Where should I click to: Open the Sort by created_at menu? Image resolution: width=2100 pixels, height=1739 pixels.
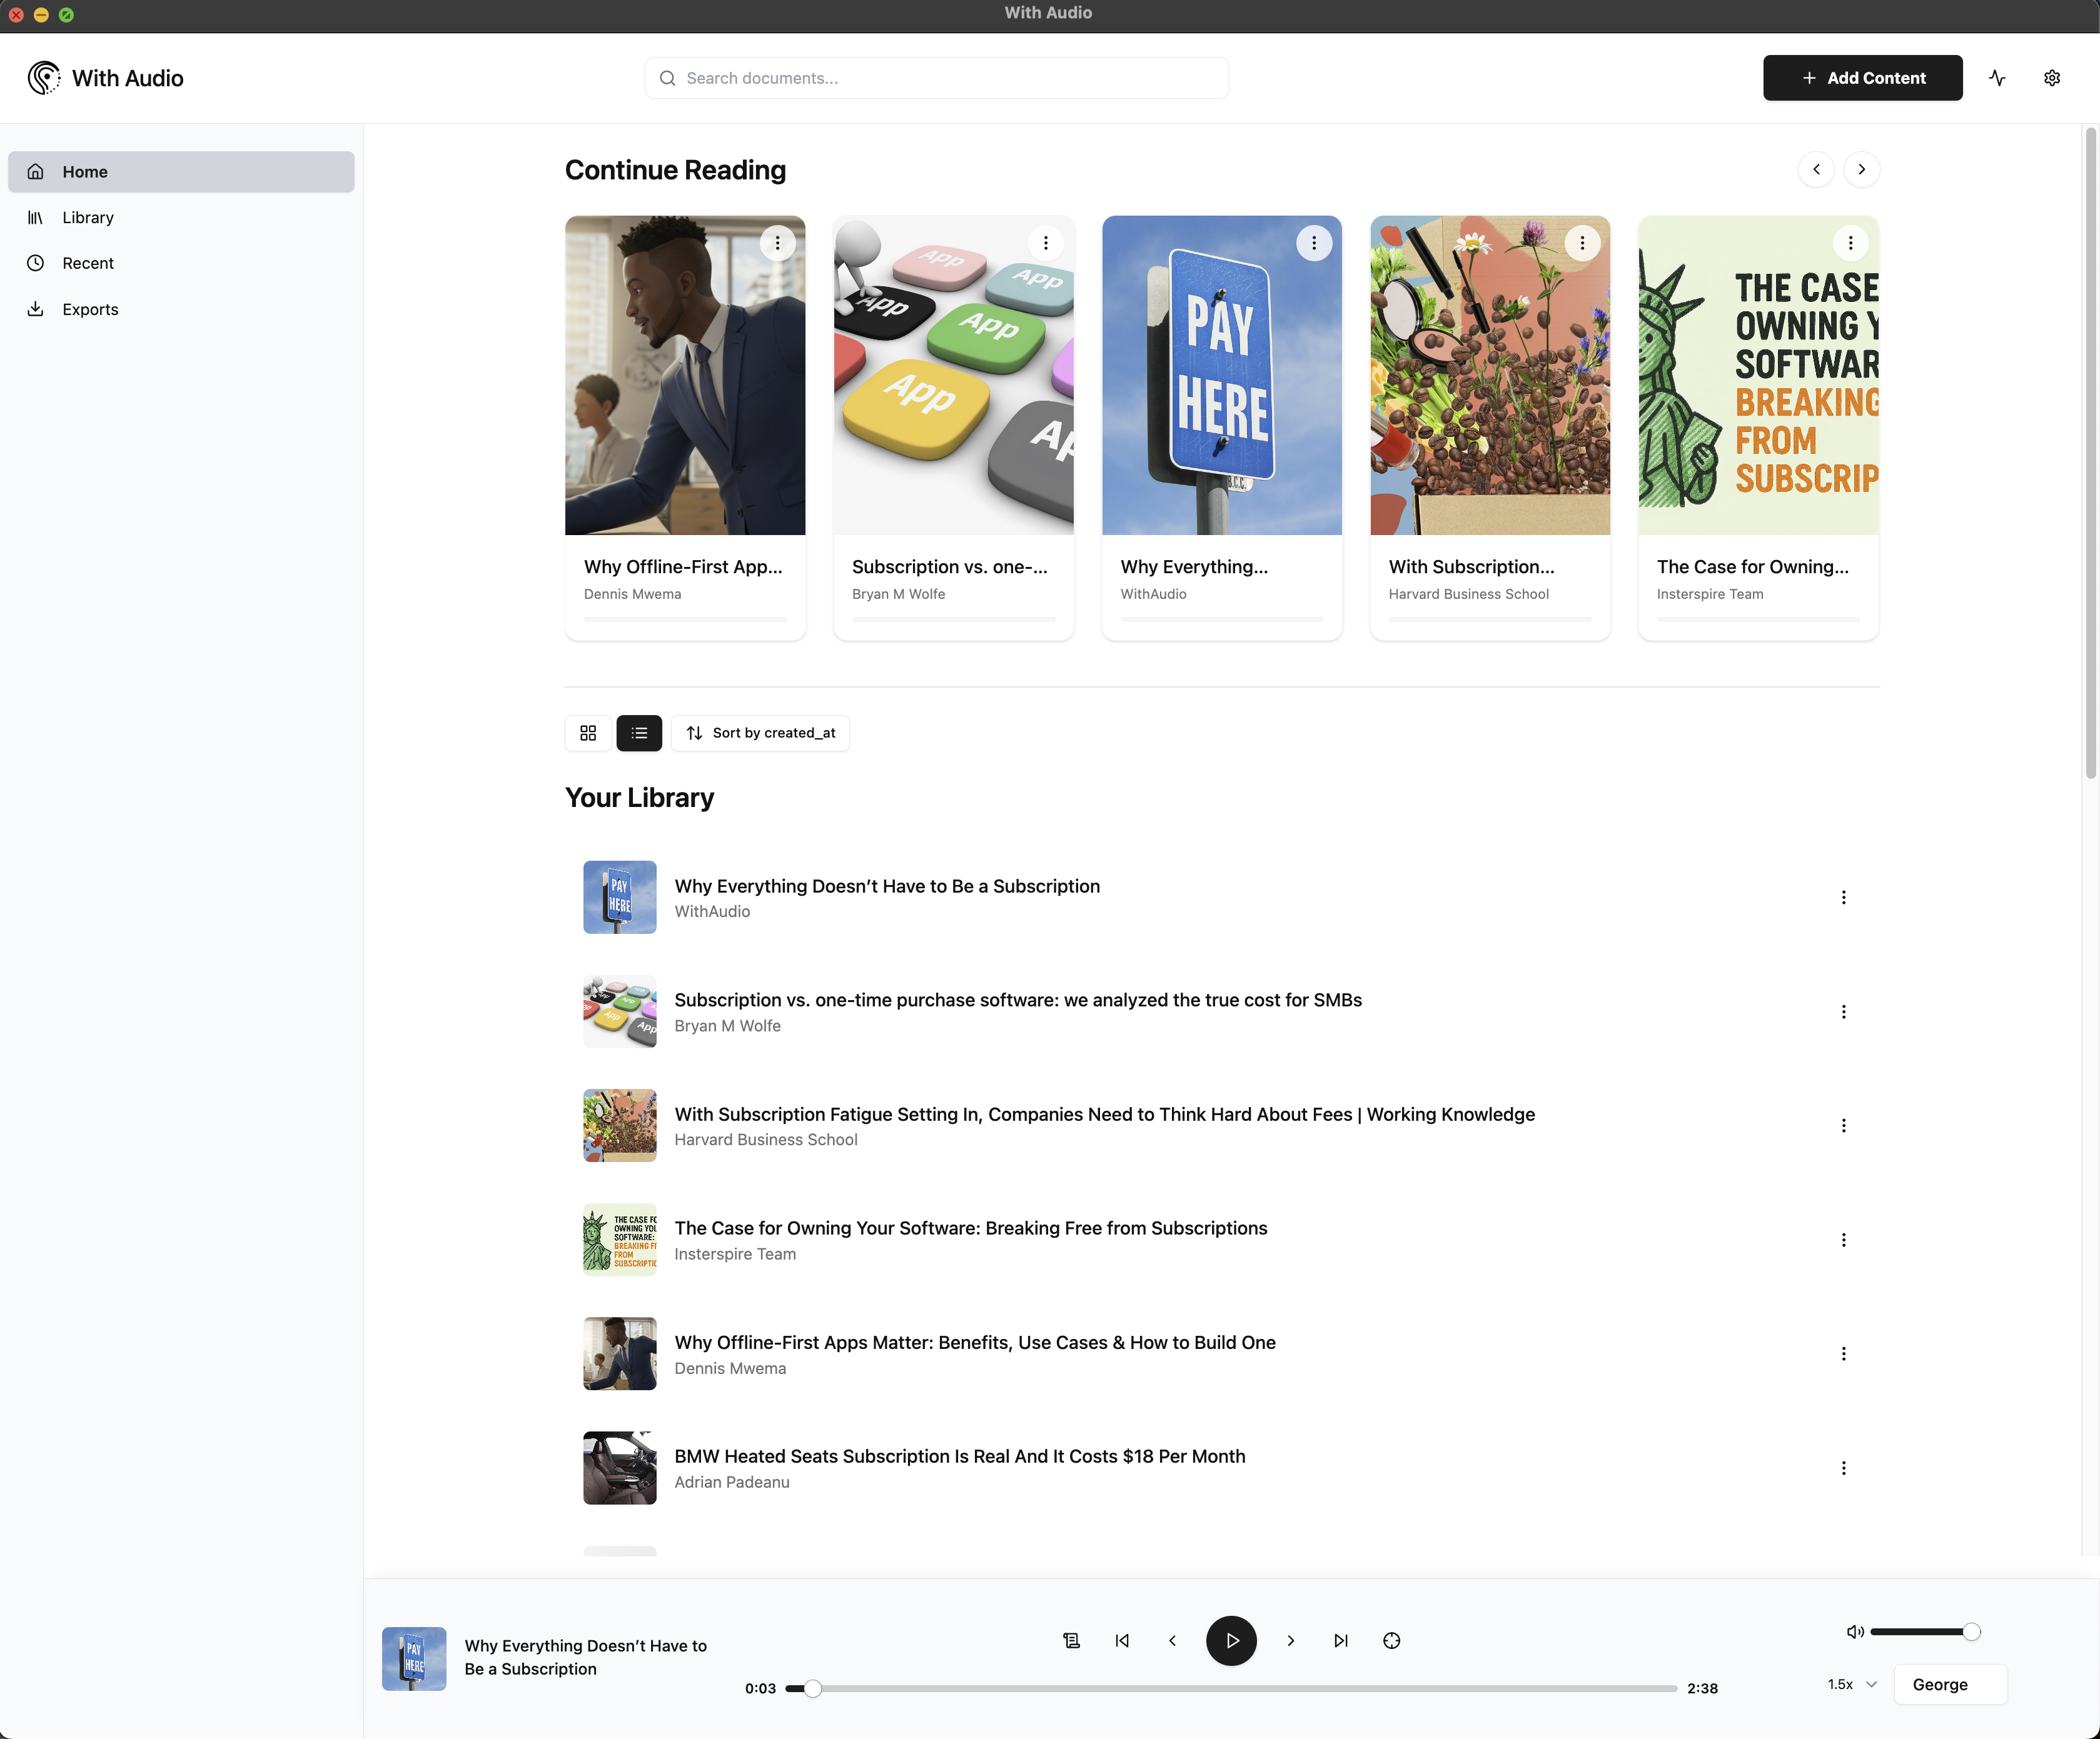760,733
